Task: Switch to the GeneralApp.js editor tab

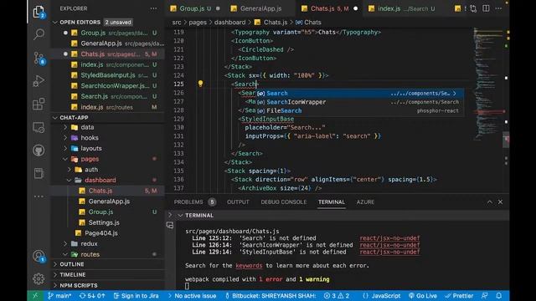Action: click(x=260, y=8)
